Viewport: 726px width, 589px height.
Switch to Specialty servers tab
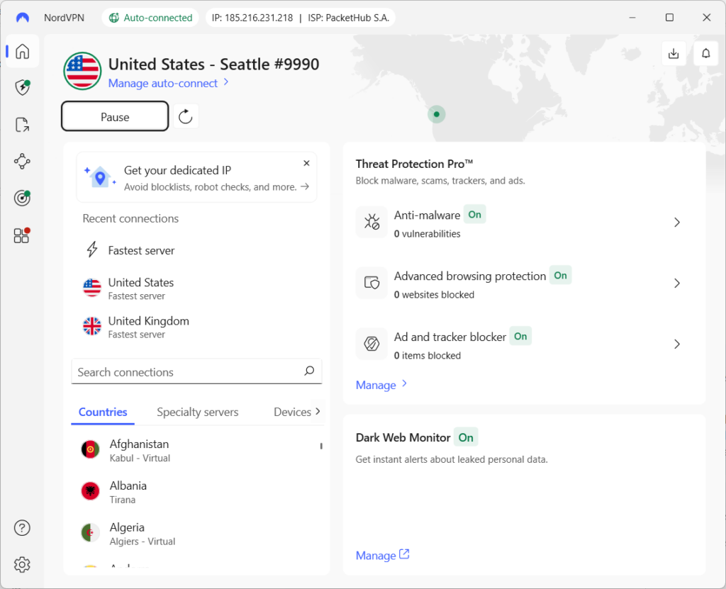[x=197, y=412]
